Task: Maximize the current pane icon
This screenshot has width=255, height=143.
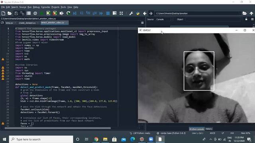Action: point(114,13)
